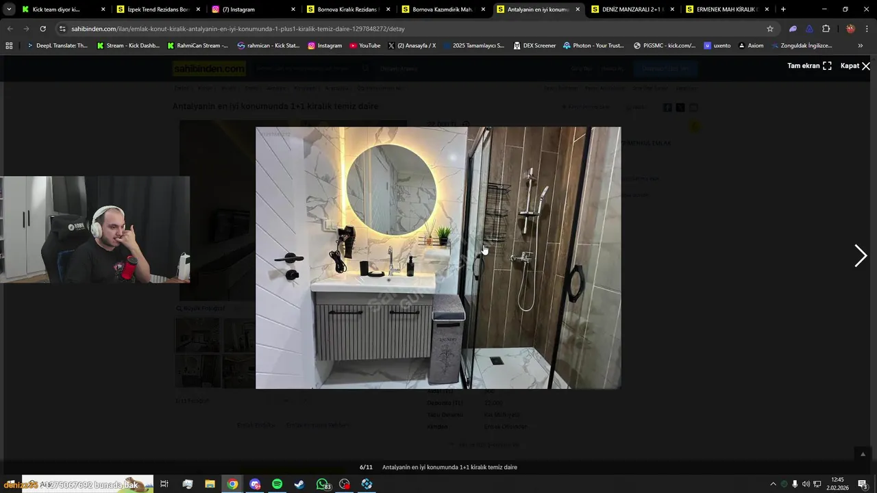Open the Chrome extensions puzzle icon
The width and height of the screenshot is (877, 493).
coord(826,29)
